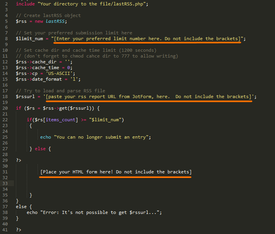The image size is (275, 234).
Task: Click the preferred limit number placeholder text
Action: (147, 39)
